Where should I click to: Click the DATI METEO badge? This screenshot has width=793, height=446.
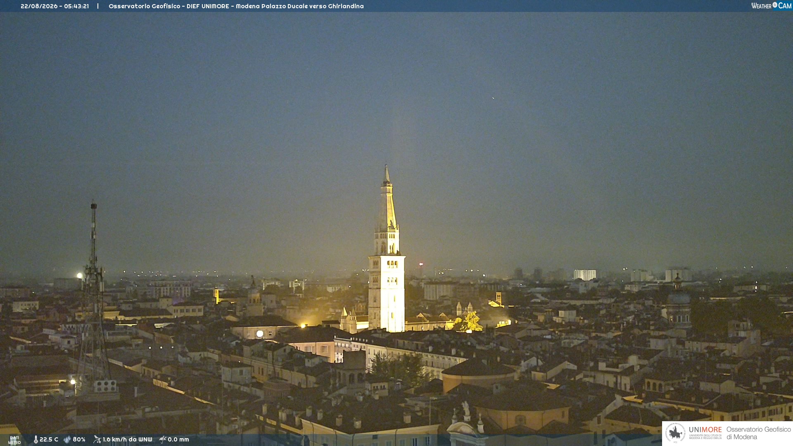(14, 440)
